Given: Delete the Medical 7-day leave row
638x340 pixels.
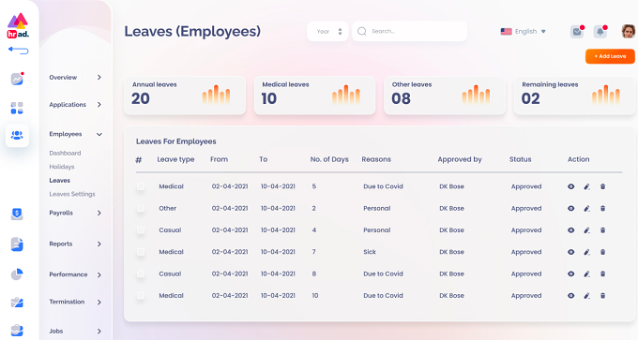Looking at the screenshot, I should 602,252.
